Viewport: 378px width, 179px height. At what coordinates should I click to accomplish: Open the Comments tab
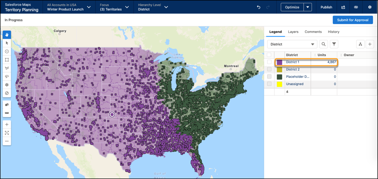(x=313, y=32)
